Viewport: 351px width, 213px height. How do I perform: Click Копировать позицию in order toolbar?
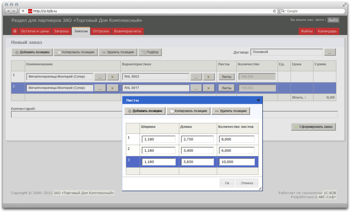[76, 52]
